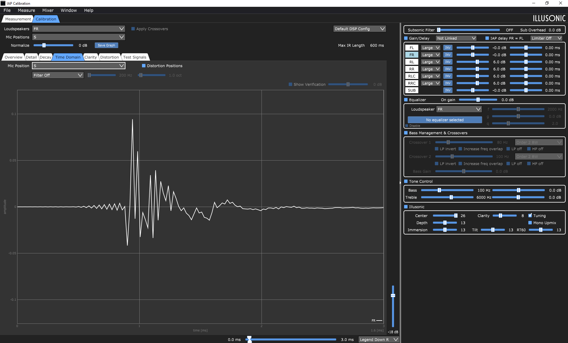
Task: Select the RL channel button
Action: (x=412, y=62)
